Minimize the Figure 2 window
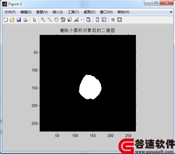 click(x=148, y=3)
